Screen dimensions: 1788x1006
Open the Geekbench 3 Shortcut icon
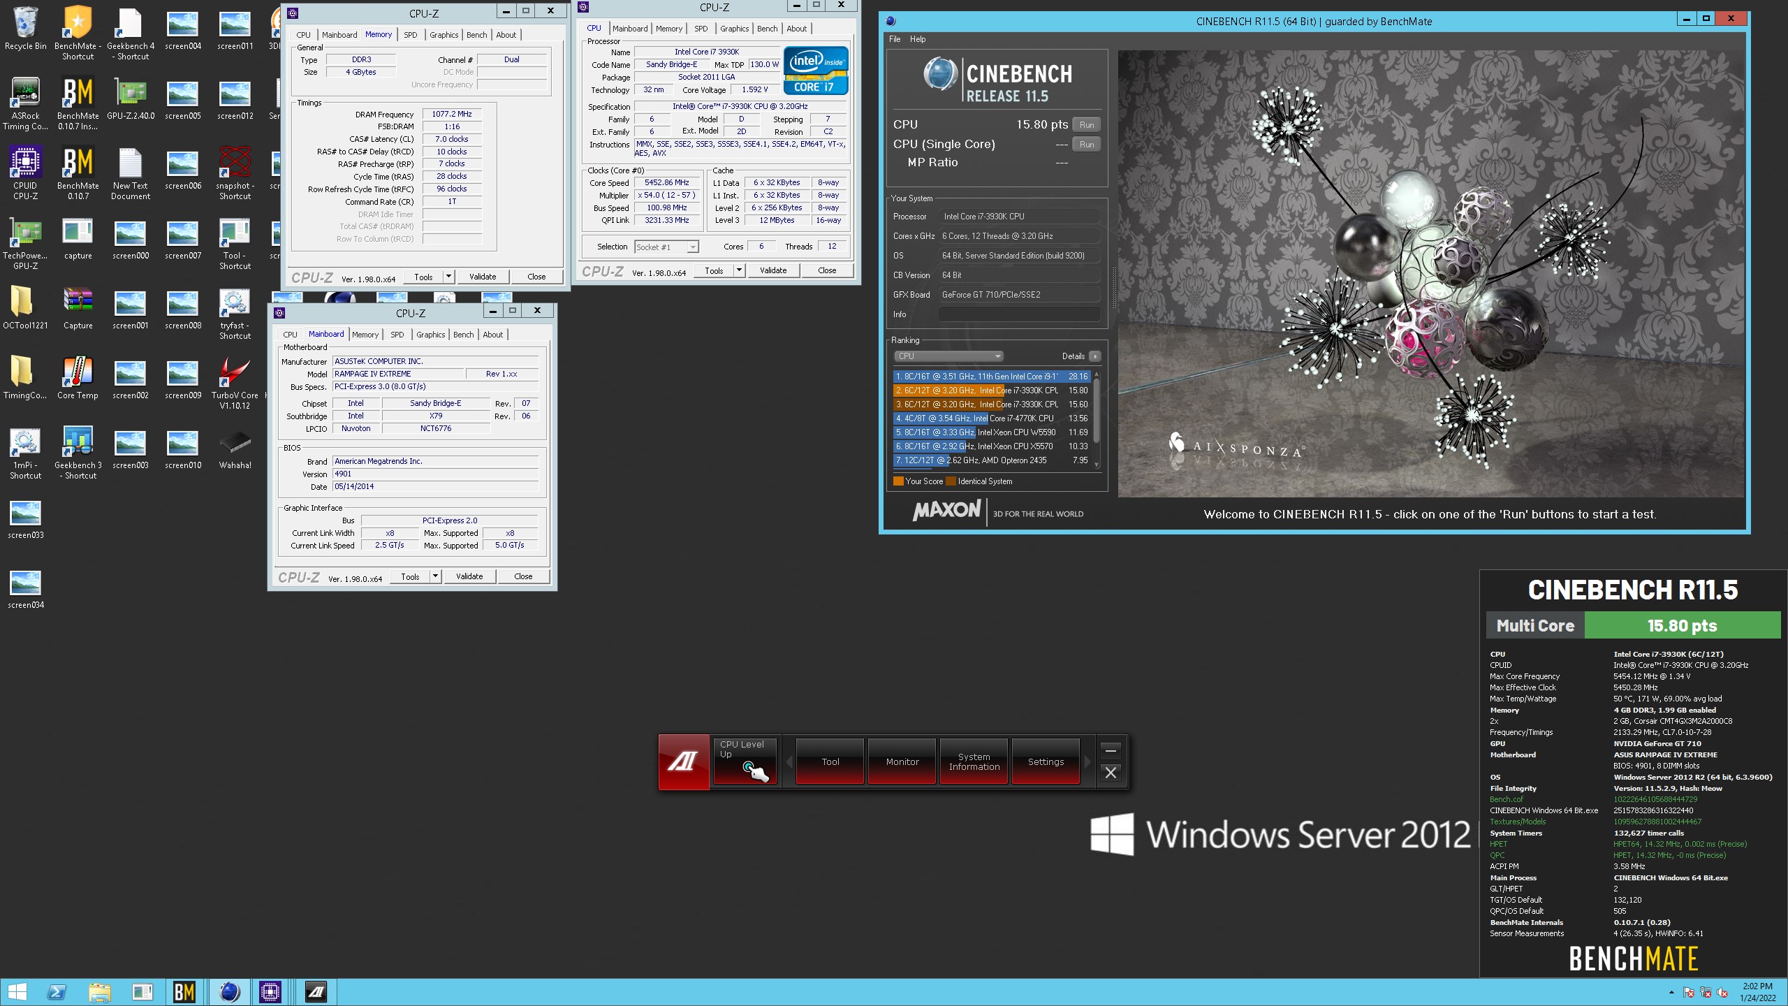tap(78, 452)
